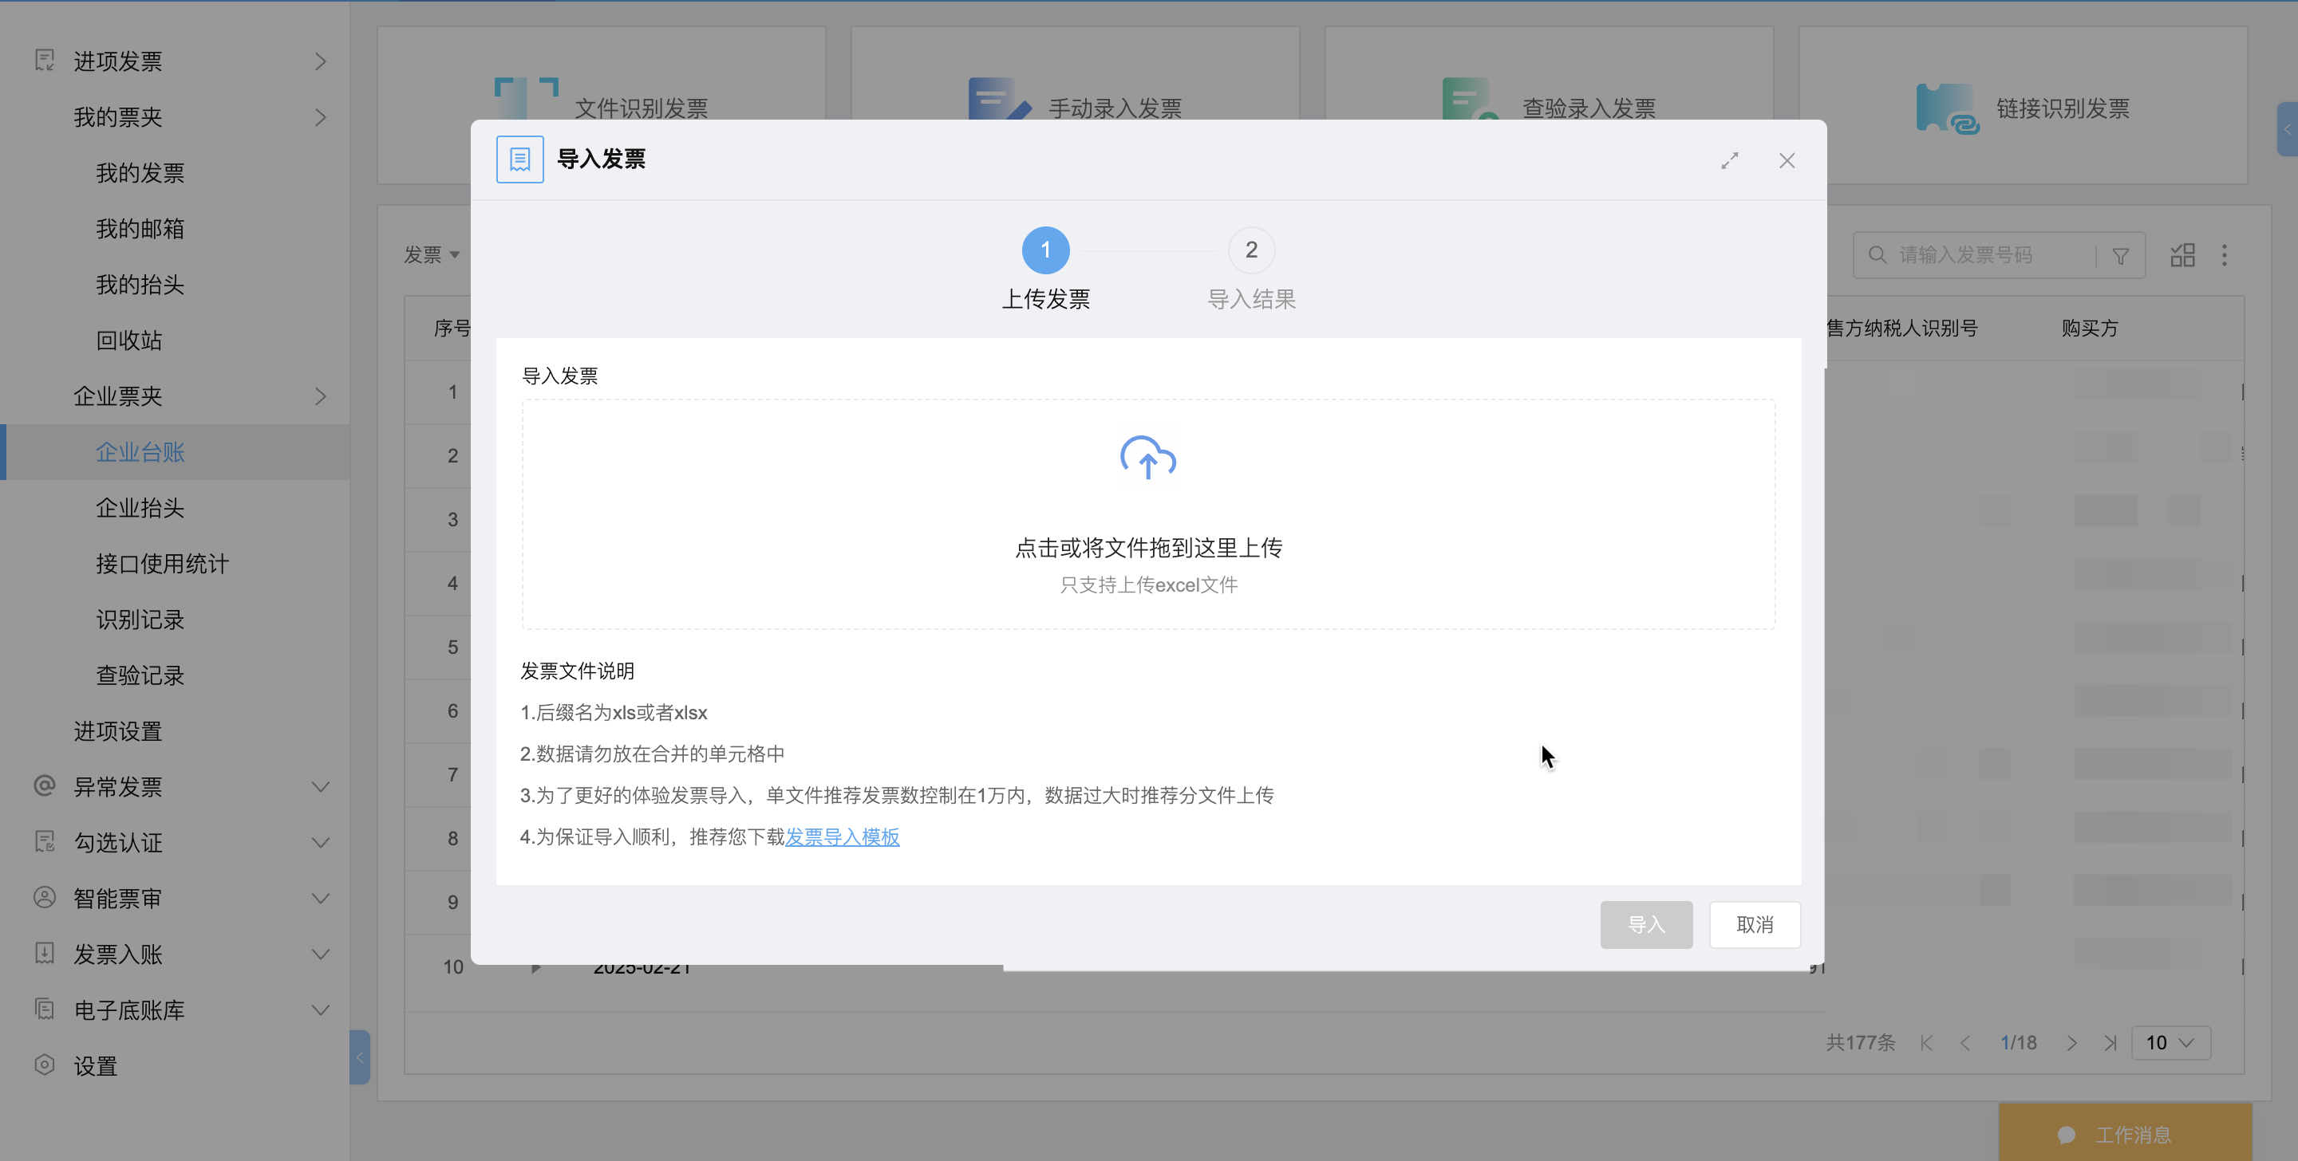Viewport: 2298px width, 1161px height.
Task: Select step 2 导入结果
Action: pos(1250,269)
